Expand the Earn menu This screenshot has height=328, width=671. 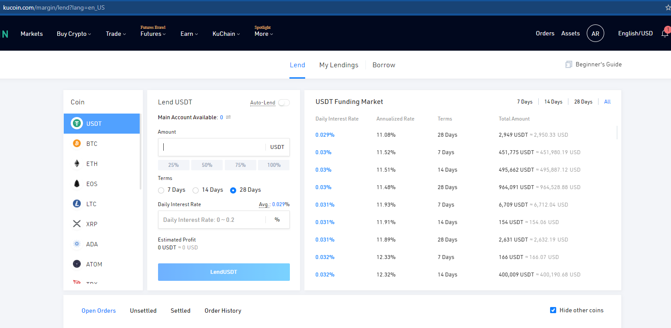pyautogui.click(x=189, y=34)
